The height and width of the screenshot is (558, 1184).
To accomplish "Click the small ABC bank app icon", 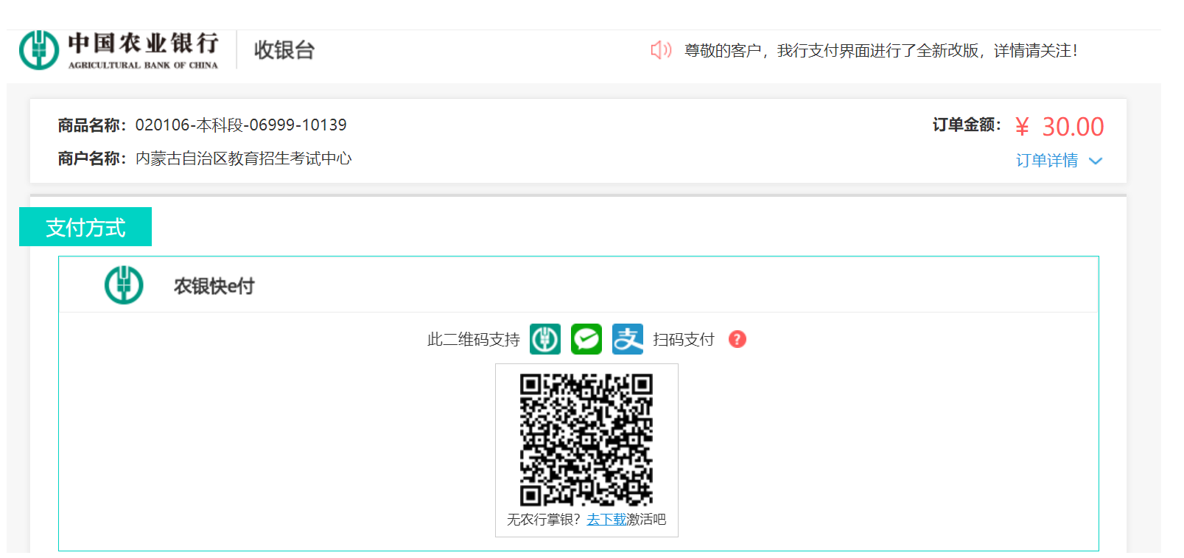I will (x=545, y=339).
